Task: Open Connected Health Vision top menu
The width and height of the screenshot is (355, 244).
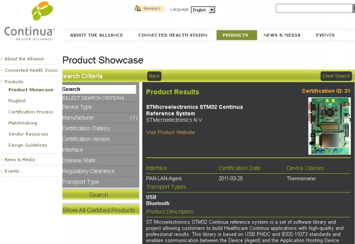Action: 173,35
